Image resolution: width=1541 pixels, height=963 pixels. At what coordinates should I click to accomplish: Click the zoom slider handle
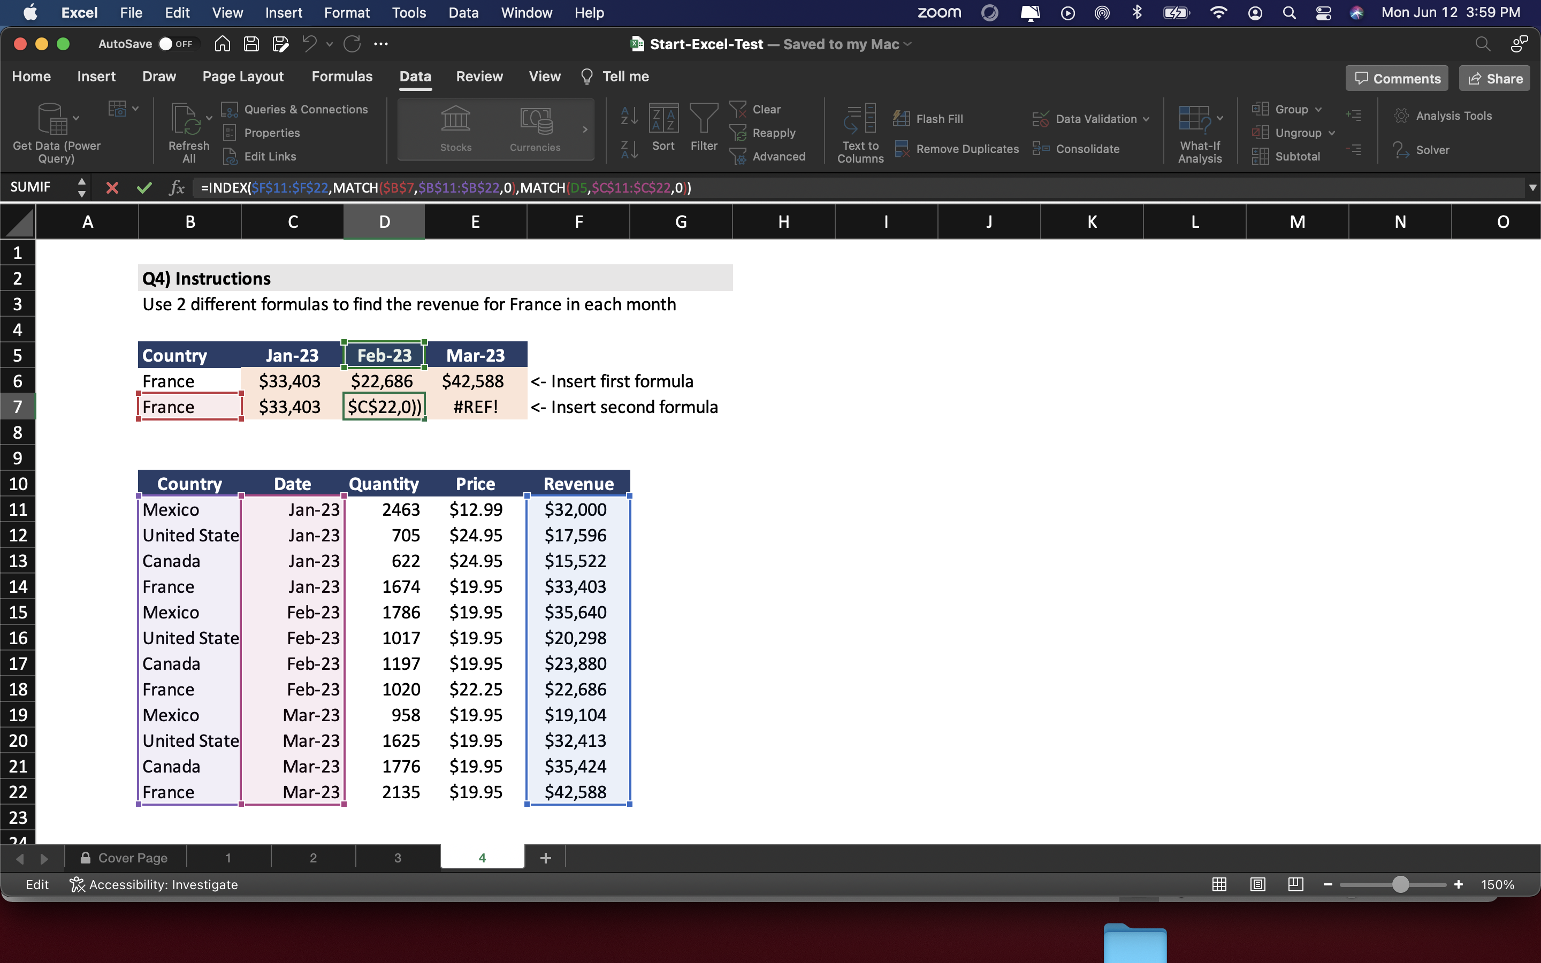click(x=1400, y=885)
